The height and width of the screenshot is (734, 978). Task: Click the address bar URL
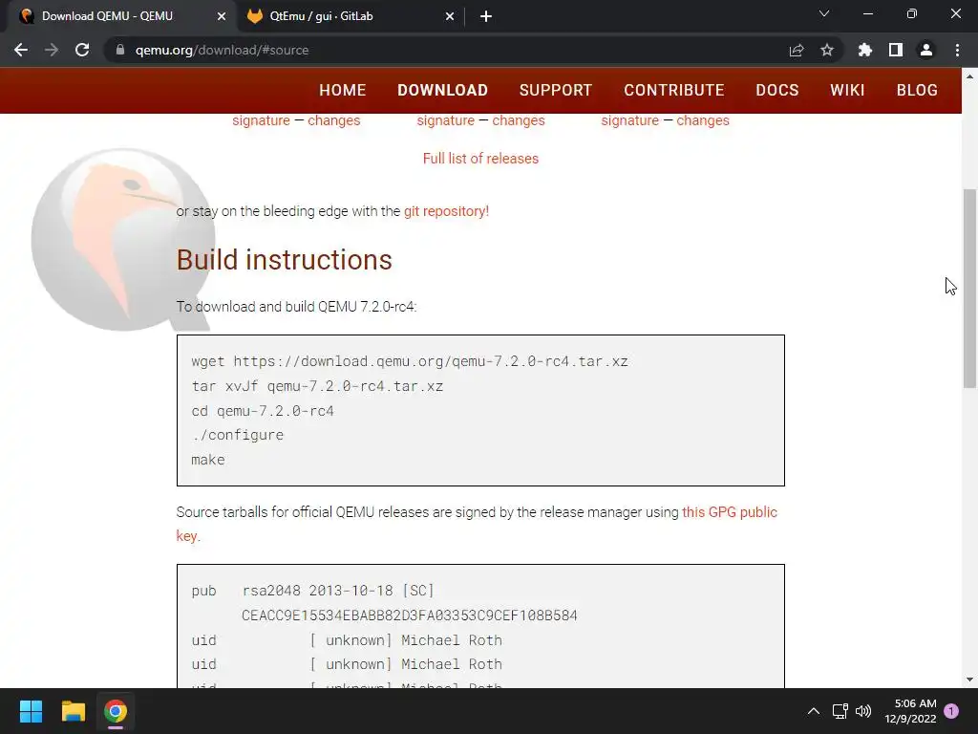pos(222,50)
